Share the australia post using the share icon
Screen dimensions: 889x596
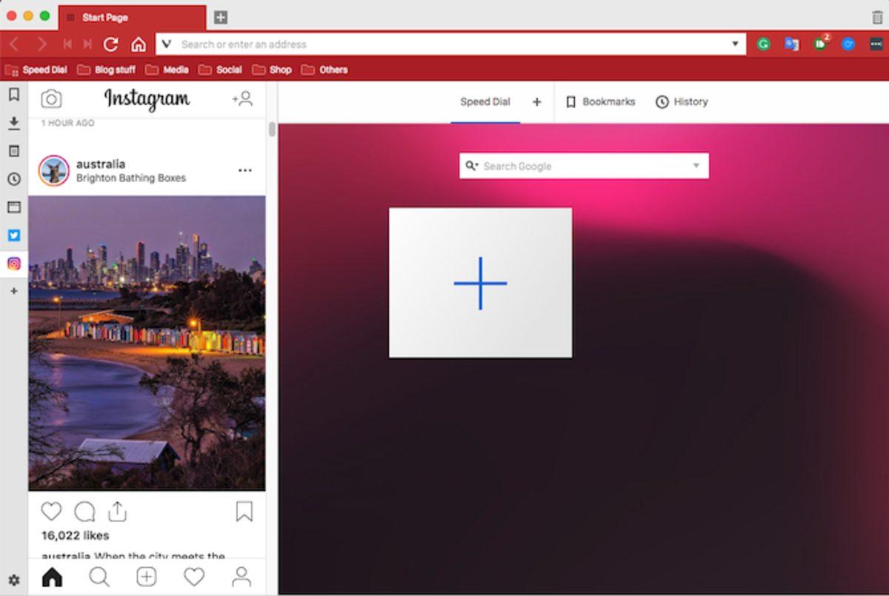click(118, 511)
